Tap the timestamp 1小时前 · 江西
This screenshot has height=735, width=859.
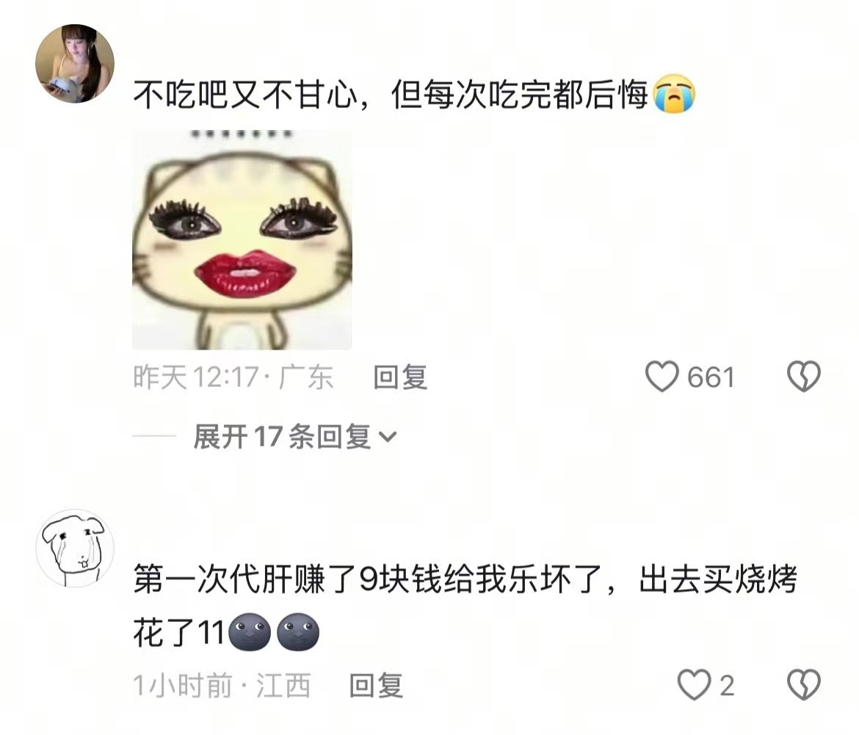222,685
